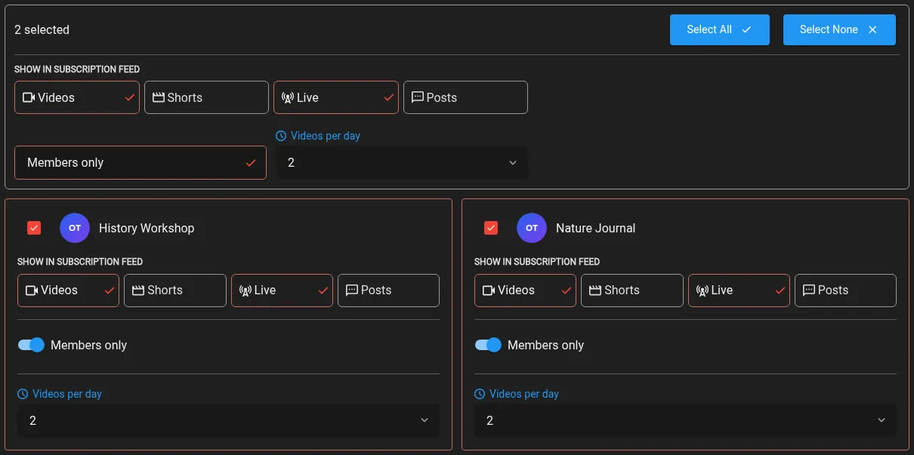Switch off Members only for Nature Journal
This screenshot has height=455, width=914.
[489, 345]
